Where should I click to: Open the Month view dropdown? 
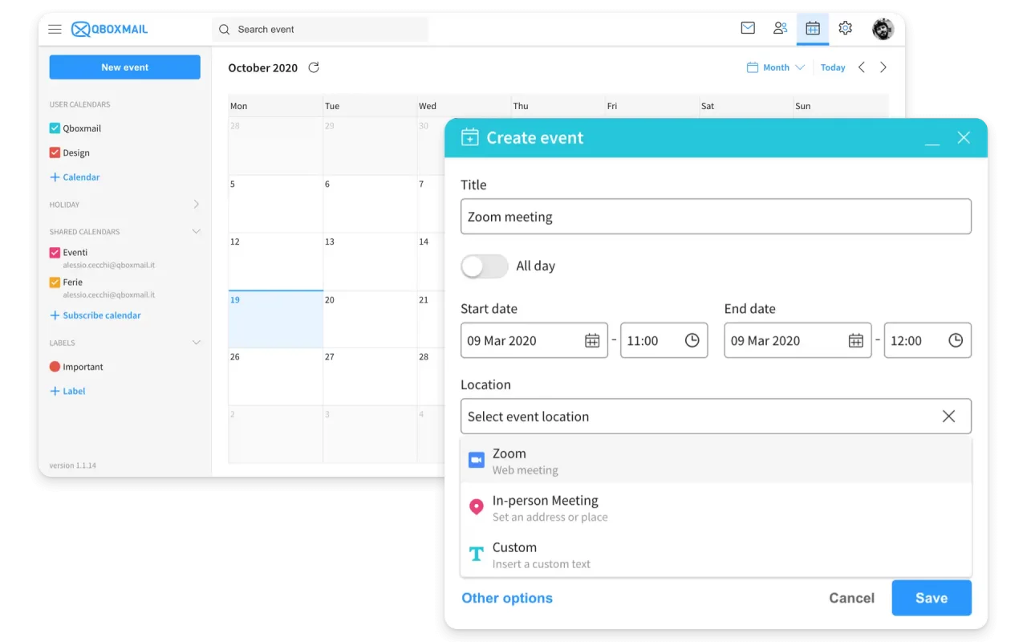(775, 67)
